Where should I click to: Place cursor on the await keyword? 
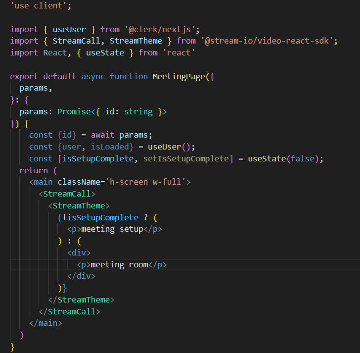click(103, 135)
